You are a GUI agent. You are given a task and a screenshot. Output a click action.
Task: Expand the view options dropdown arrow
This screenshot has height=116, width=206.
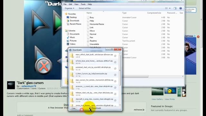170,8
